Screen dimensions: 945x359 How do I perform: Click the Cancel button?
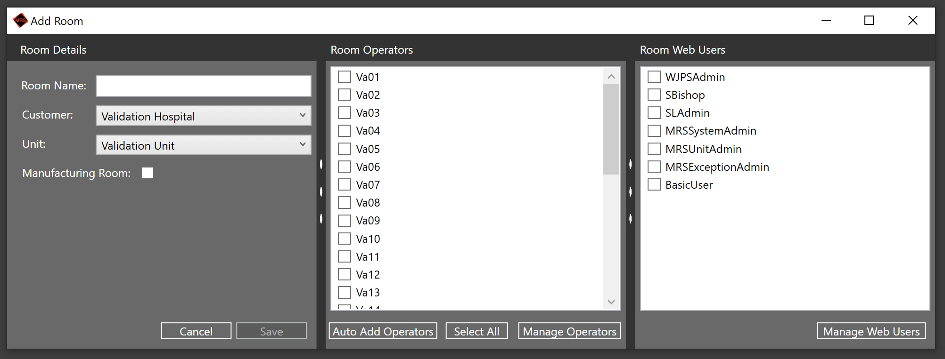[196, 331]
